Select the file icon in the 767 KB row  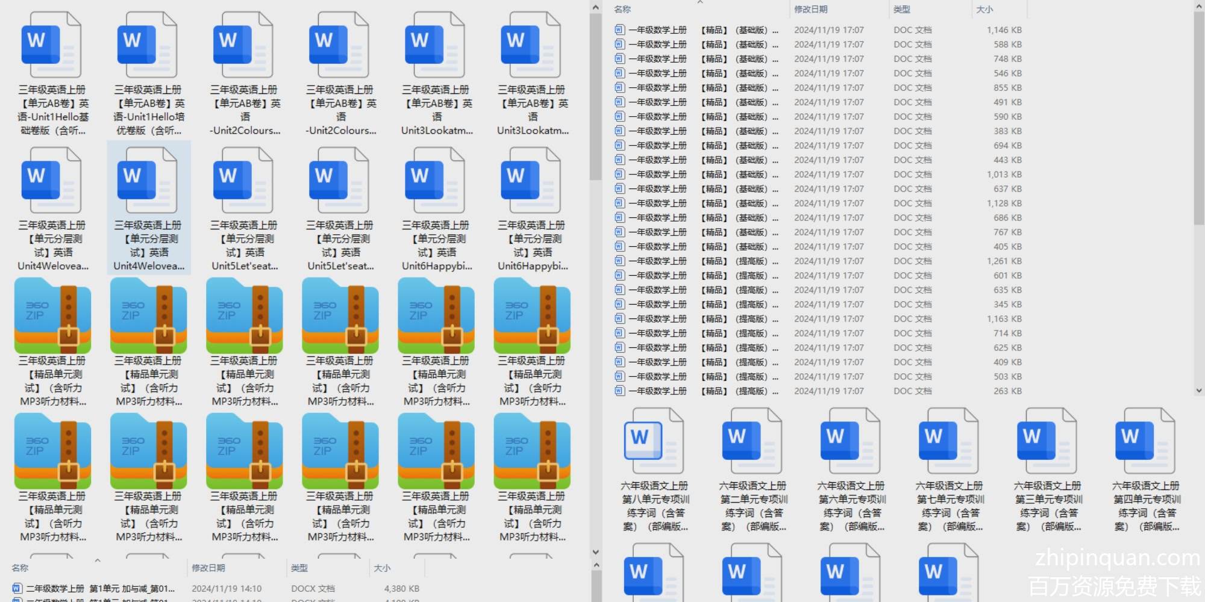pos(619,232)
